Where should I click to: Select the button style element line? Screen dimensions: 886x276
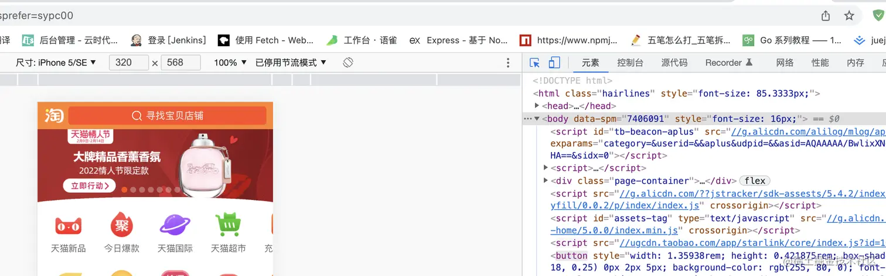[x=718, y=256]
